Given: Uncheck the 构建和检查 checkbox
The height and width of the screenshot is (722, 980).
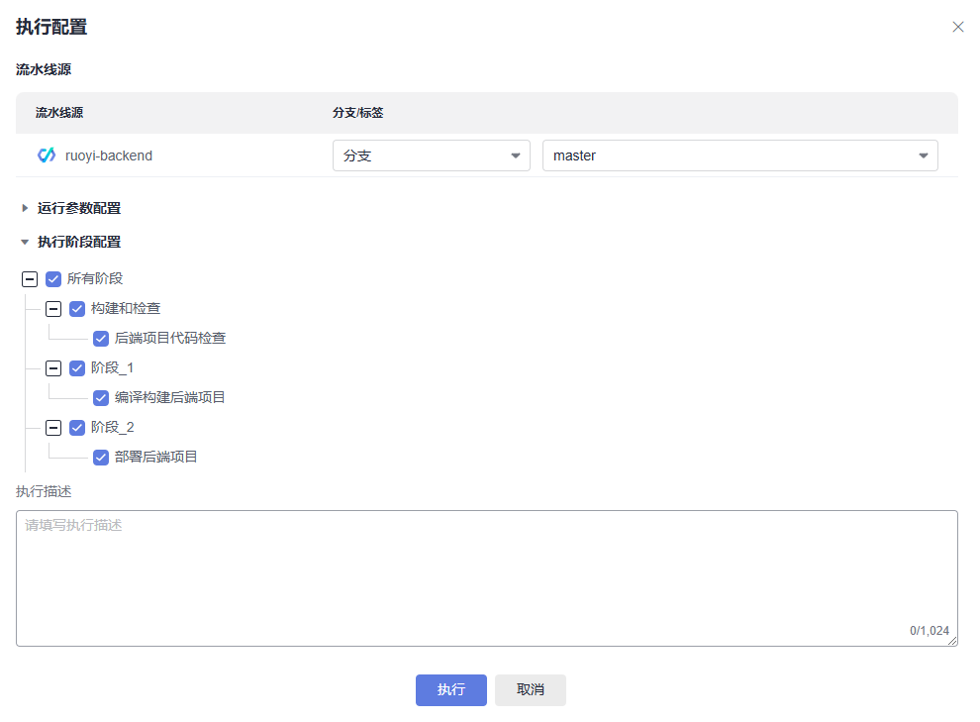Looking at the screenshot, I should [x=77, y=309].
